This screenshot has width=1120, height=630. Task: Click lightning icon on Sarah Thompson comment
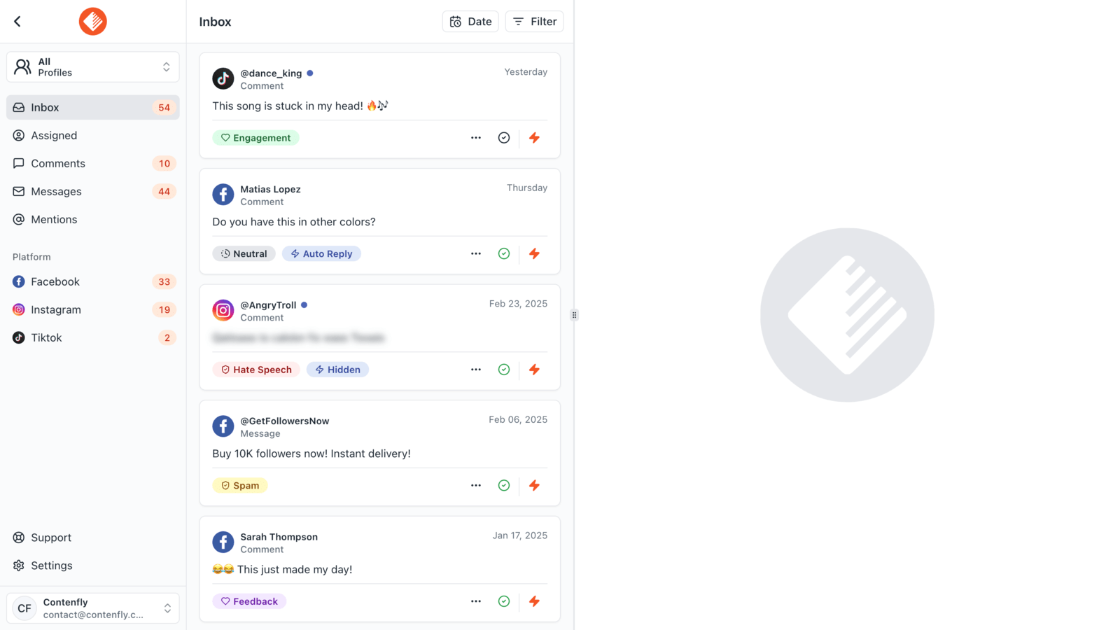pyautogui.click(x=534, y=601)
